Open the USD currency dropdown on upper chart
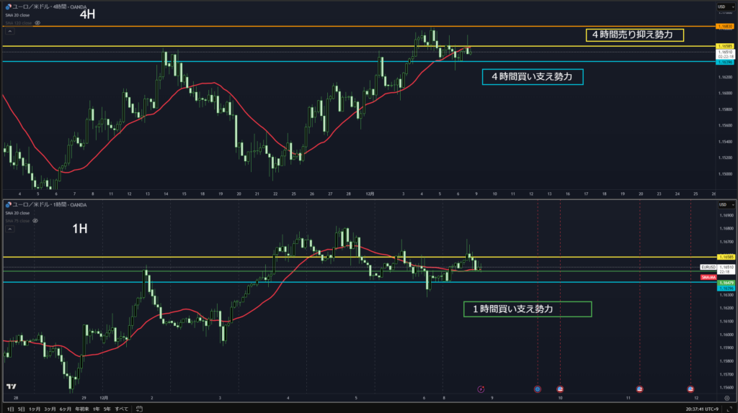738x413 pixels. click(x=722, y=7)
